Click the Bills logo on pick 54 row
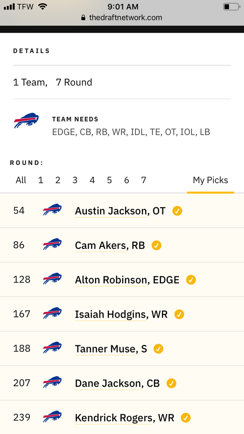 click(53, 210)
